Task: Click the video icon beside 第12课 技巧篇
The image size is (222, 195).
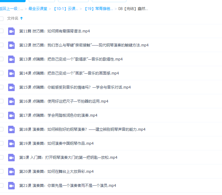Action: pyautogui.click(x=12, y=45)
